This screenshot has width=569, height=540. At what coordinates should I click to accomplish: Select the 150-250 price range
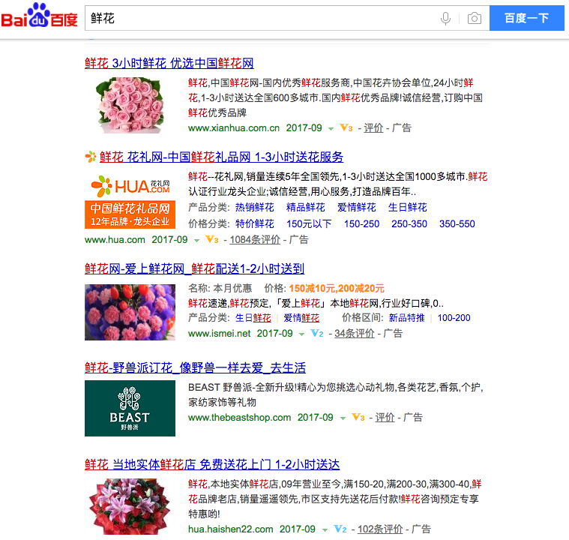(x=362, y=223)
